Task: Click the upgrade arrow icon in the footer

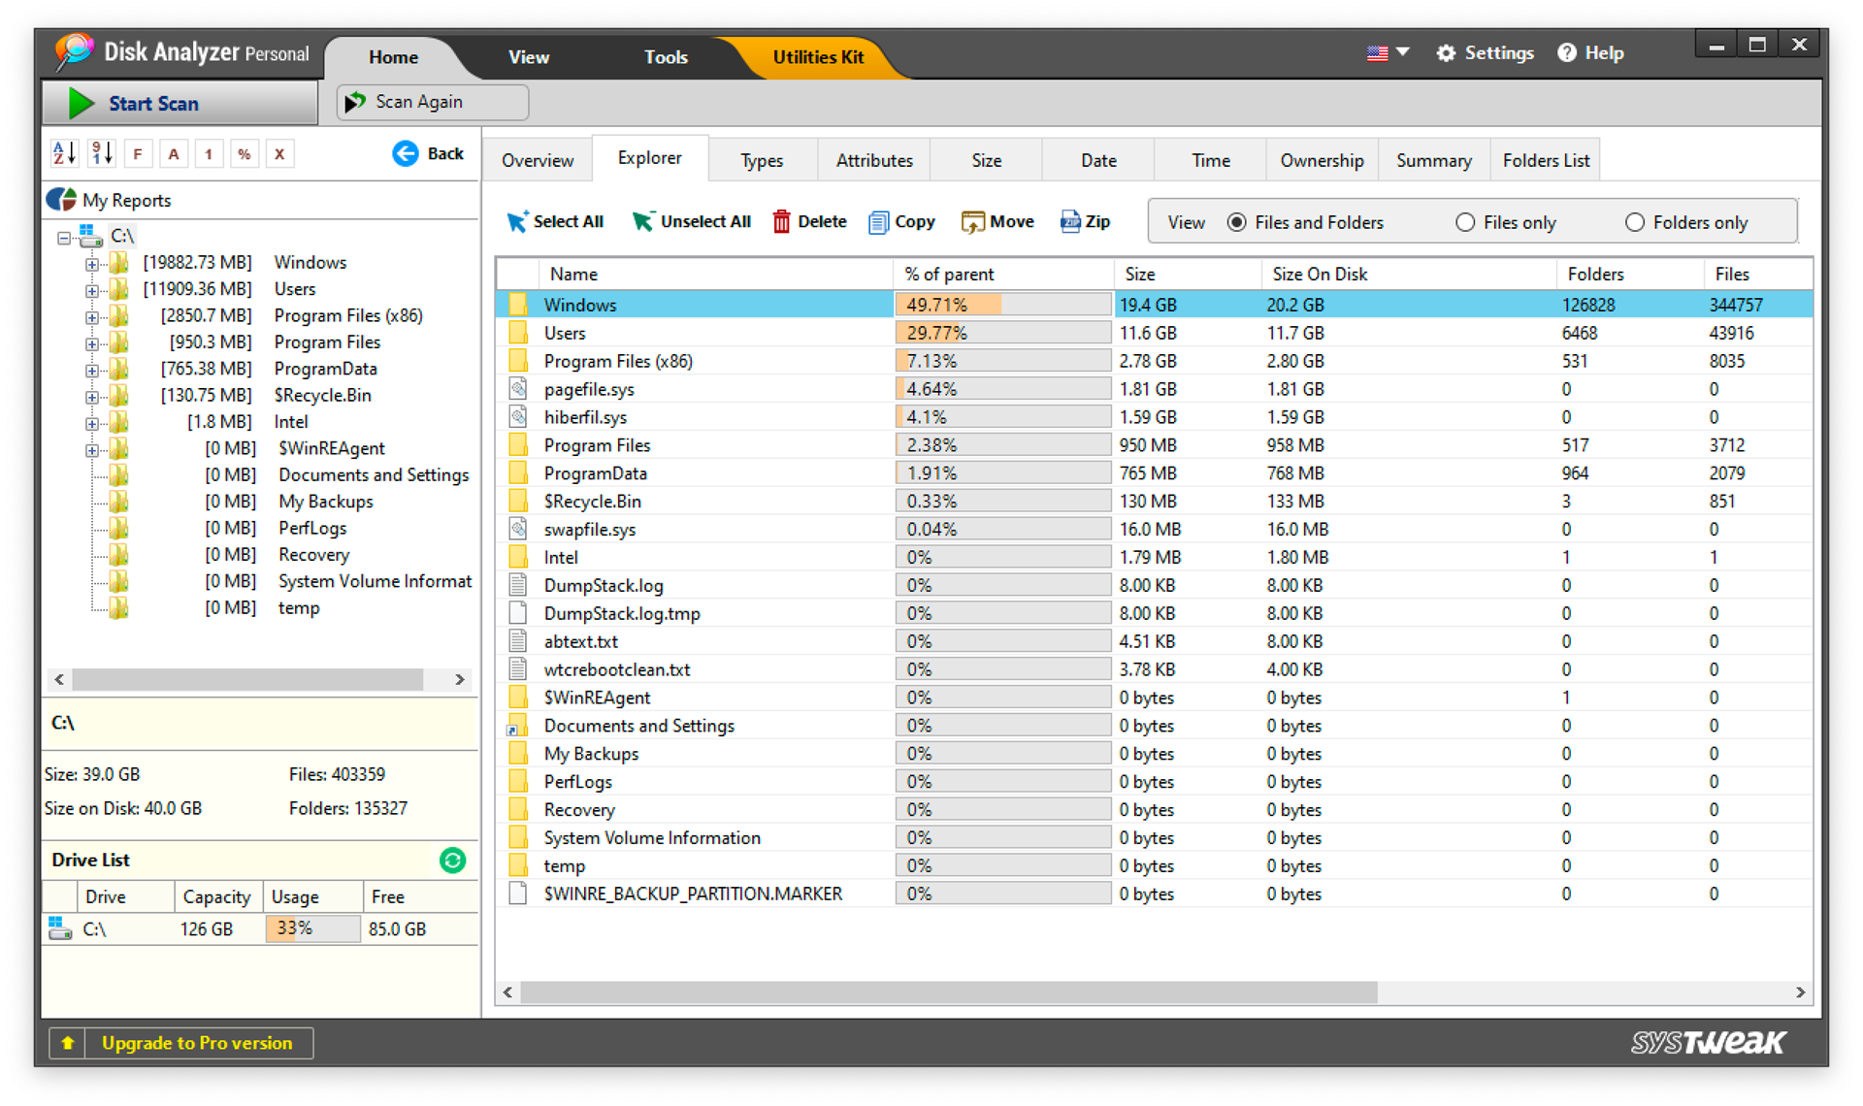Action: (x=67, y=1043)
